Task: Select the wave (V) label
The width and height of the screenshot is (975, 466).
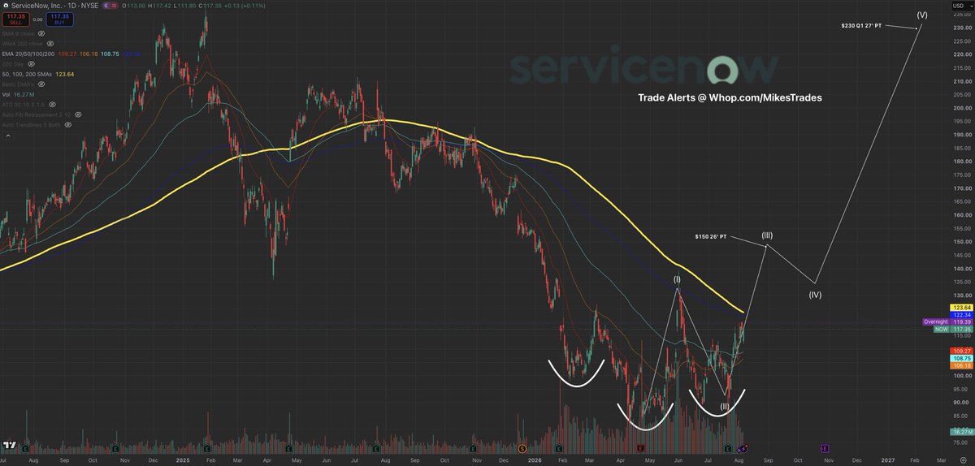Action: pos(922,15)
